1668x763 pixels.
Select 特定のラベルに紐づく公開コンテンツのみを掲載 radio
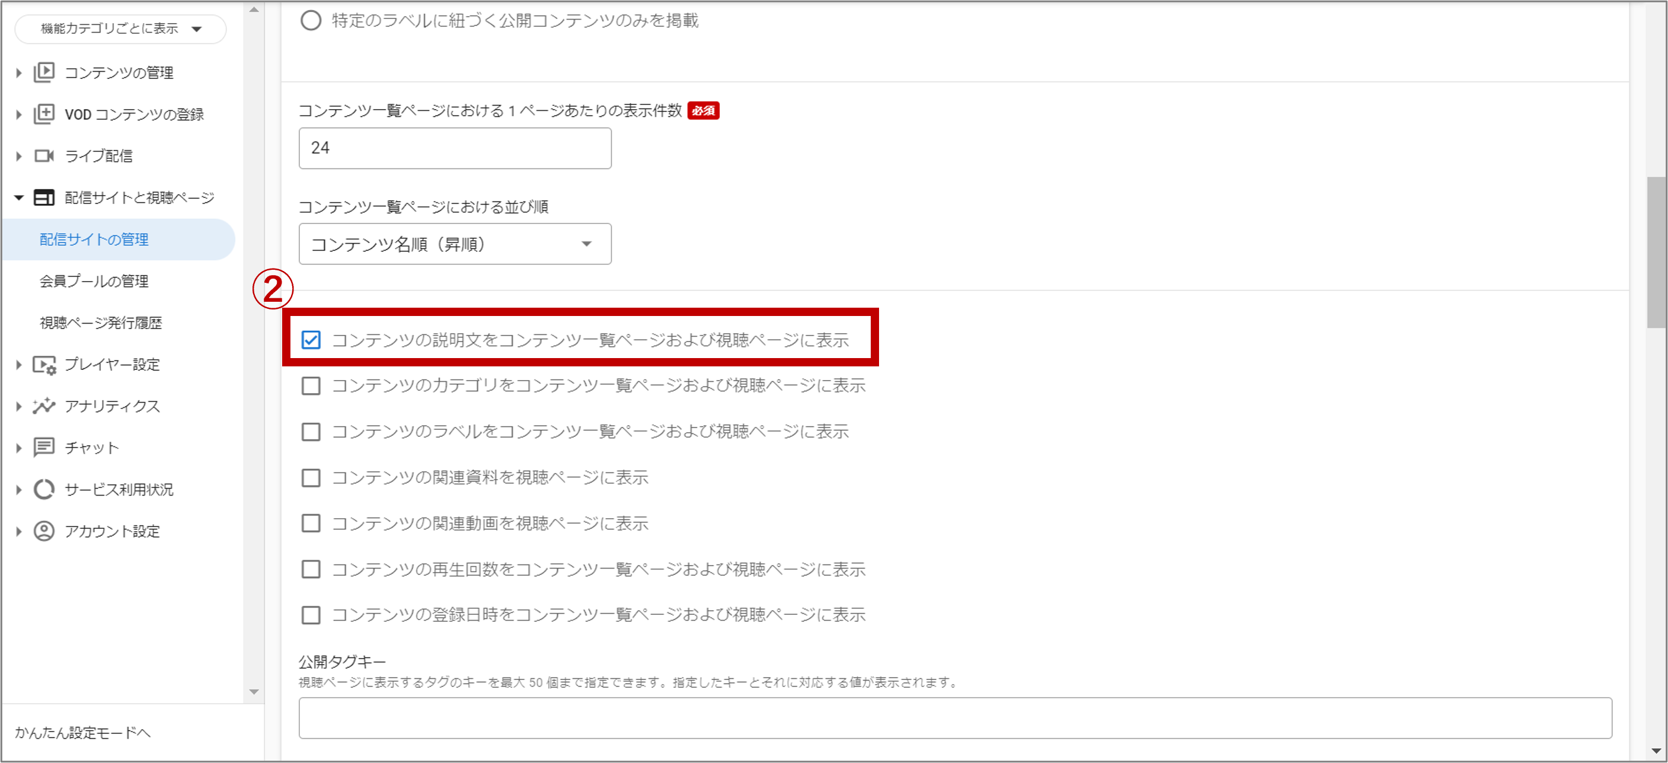[x=311, y=21]
